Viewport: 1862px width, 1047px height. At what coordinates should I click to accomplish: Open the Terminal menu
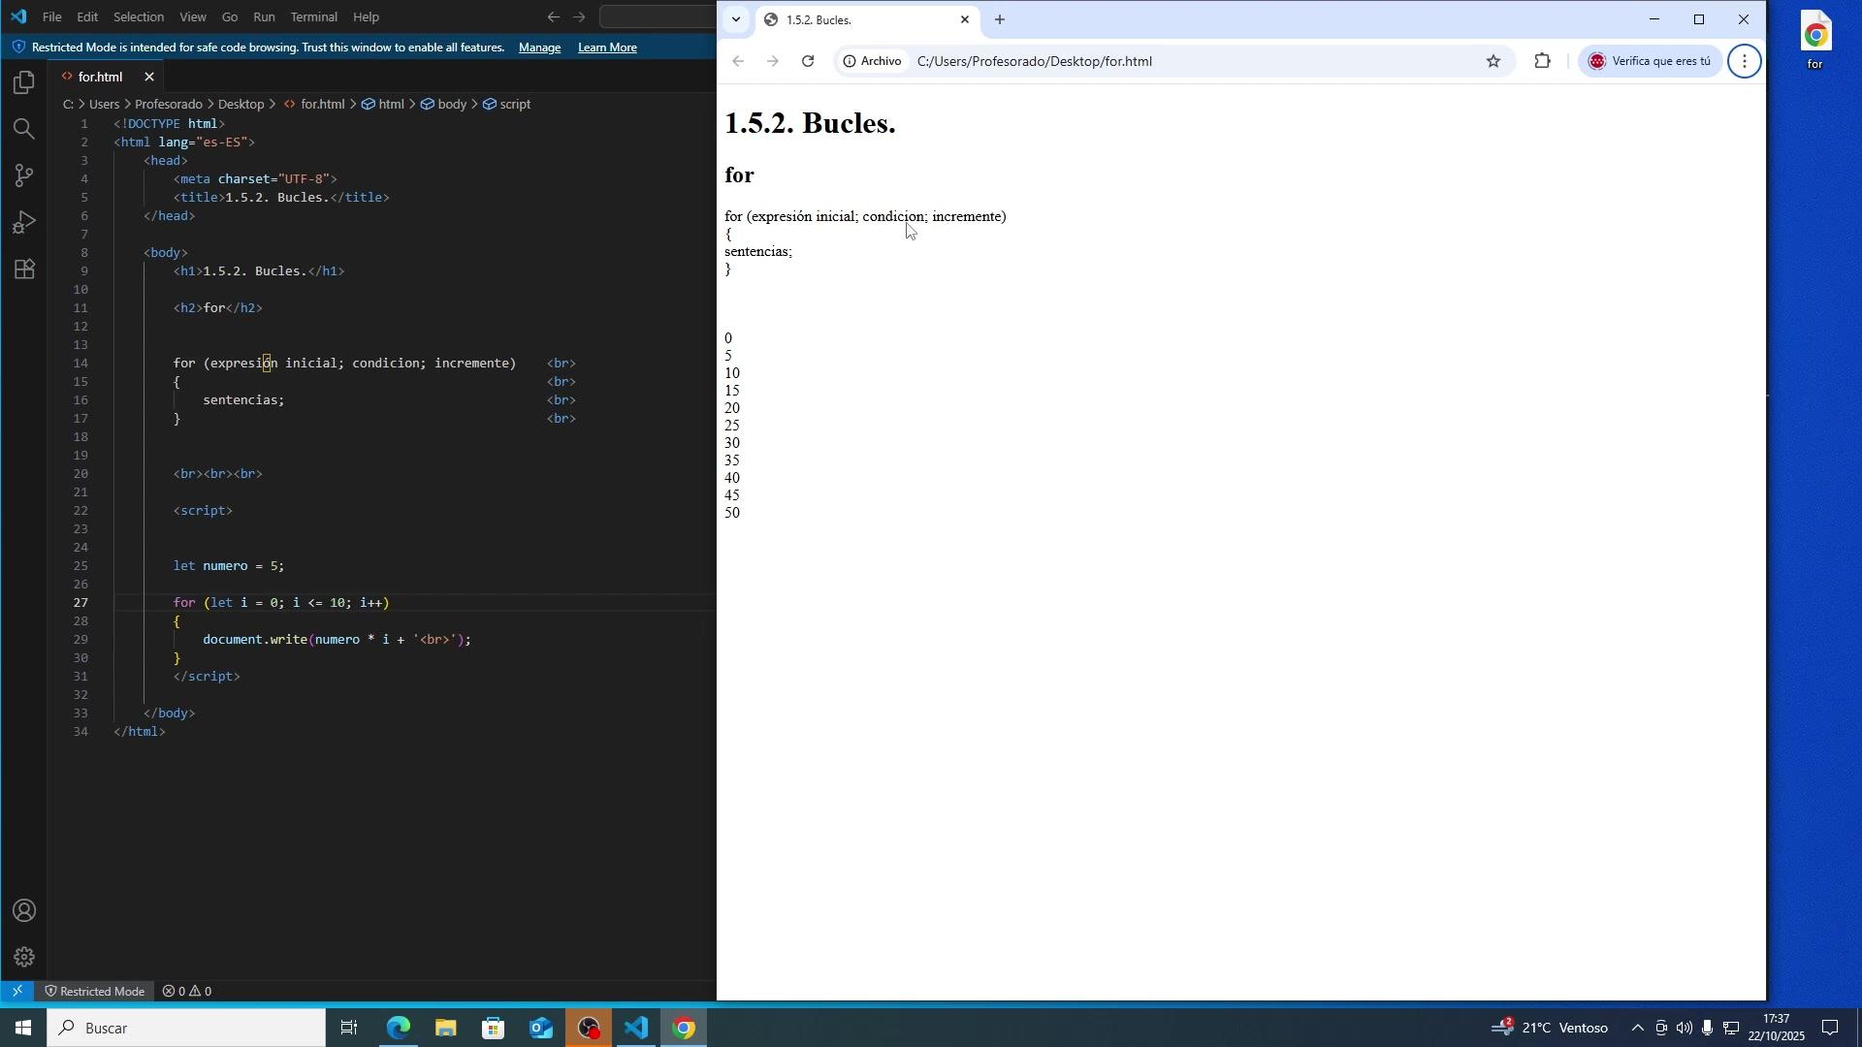(x=314, y=16)
